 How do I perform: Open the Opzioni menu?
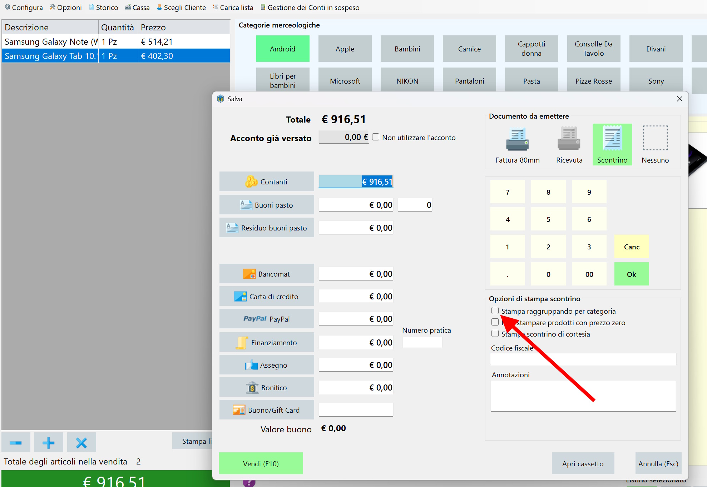(x=66, y=8)
